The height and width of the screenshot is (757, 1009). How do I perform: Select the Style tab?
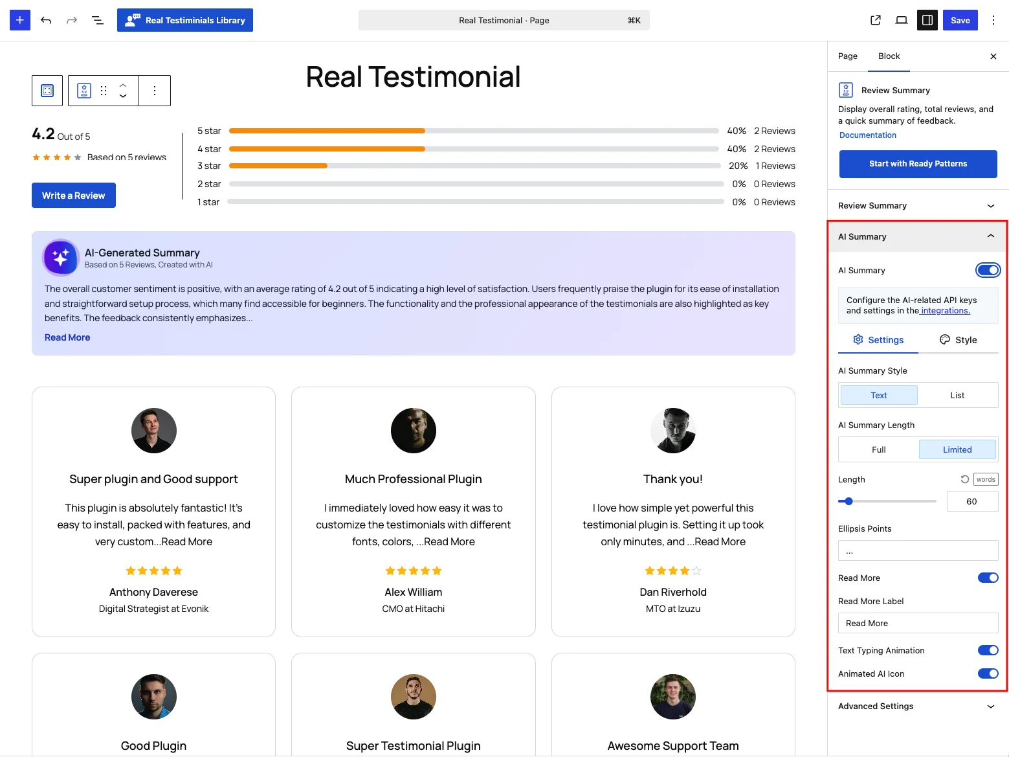click(959, 340)
